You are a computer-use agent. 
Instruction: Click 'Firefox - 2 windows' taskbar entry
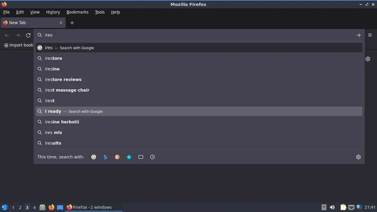click(x=94, y=207)
